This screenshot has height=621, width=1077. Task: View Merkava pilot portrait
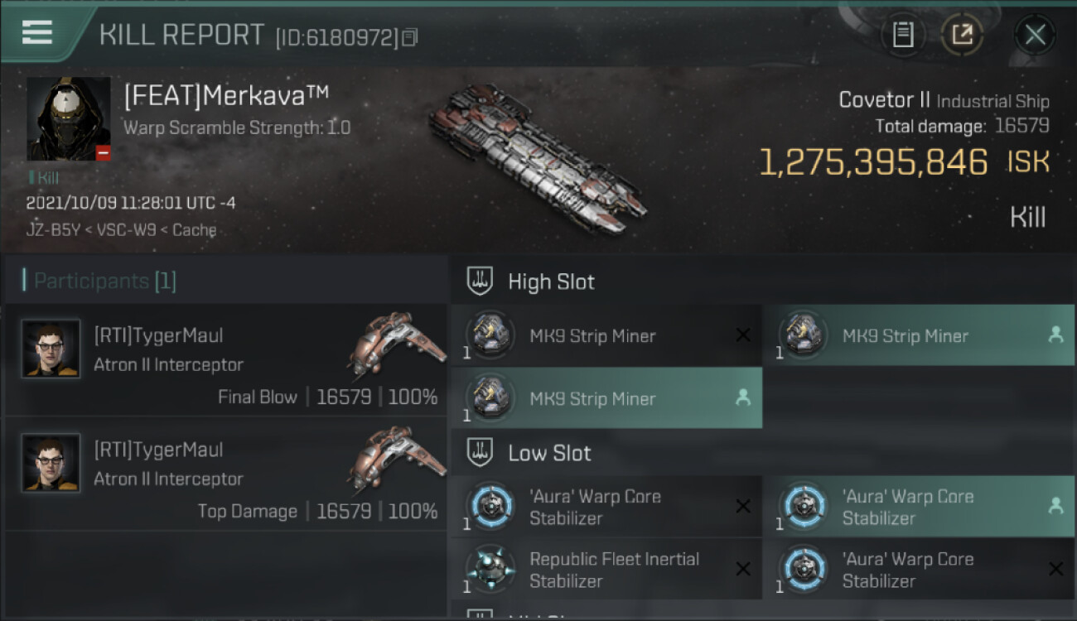coord(68,119)
